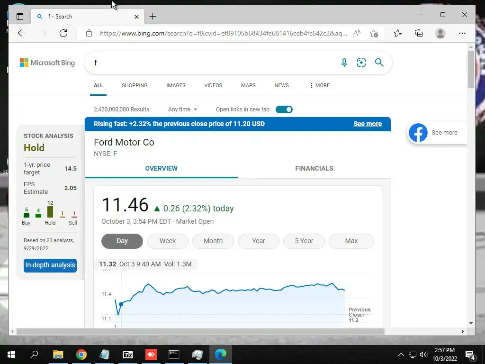Screen dimensions: 485x364
Task: Select the Max chart range
Action: pyautogui.click(x=351, y=241)
